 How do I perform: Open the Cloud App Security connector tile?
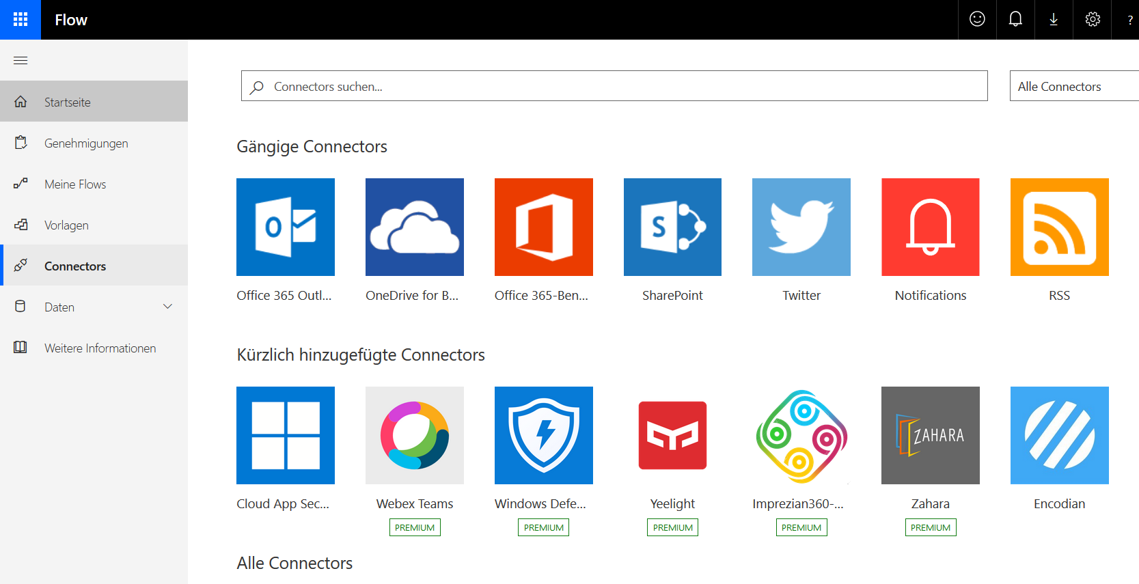[286, 435]
